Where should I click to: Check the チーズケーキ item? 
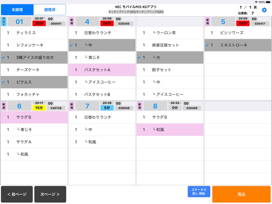34,70
